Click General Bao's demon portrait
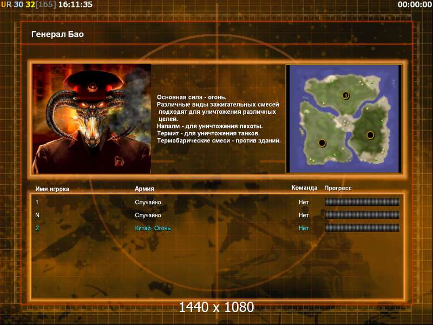This screenshot has height=325, width=433. point(91,118)
